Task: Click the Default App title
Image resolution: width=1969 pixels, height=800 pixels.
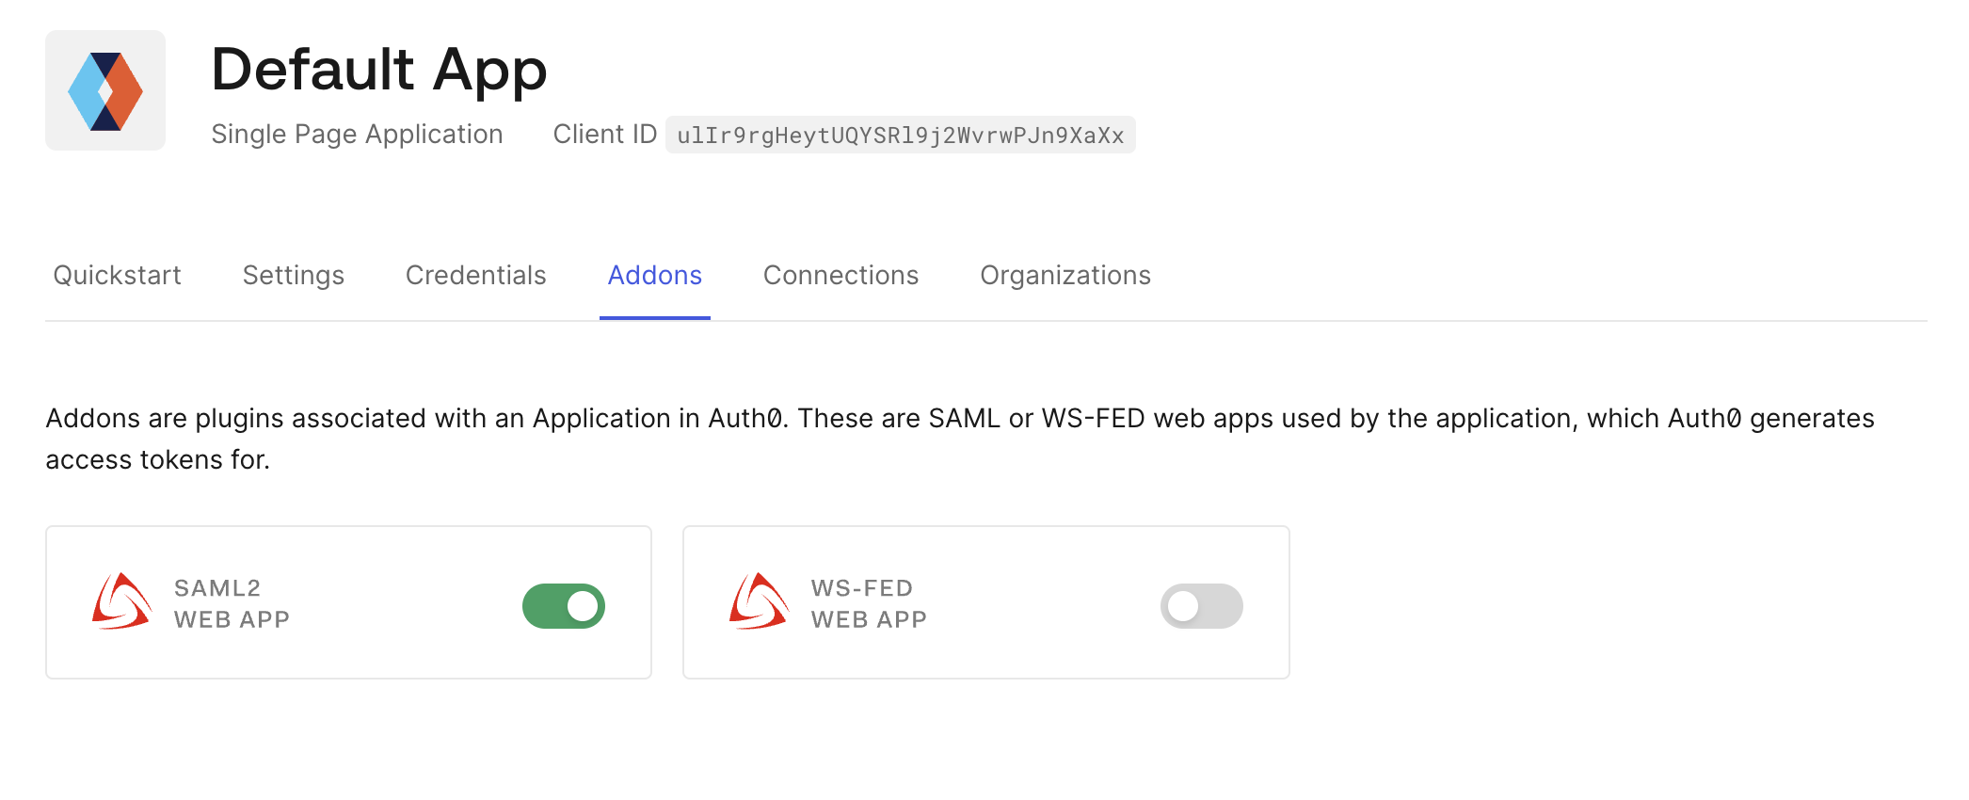Action: (x=379, y=70)
